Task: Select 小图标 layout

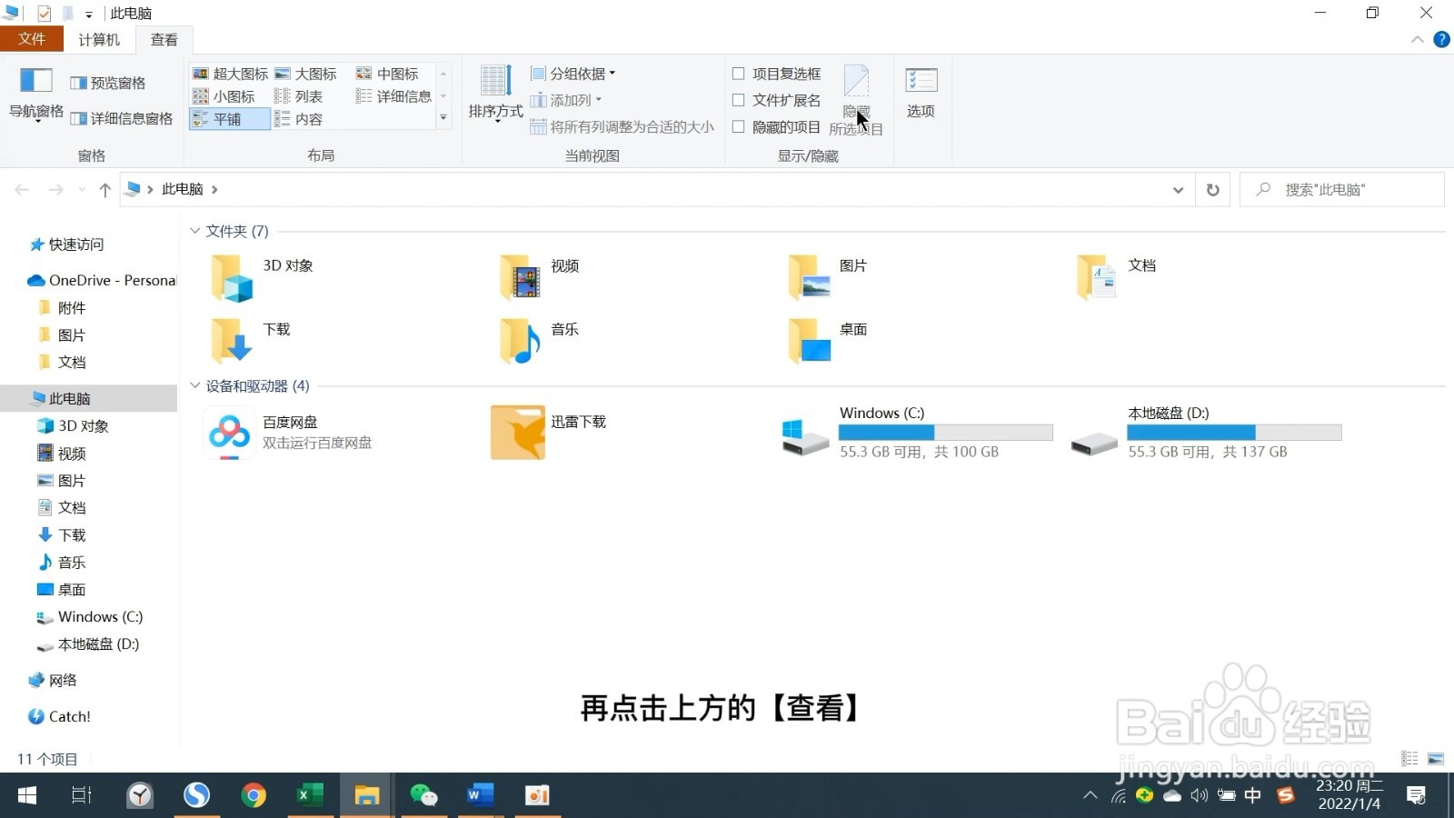Action: coord(224,96)
